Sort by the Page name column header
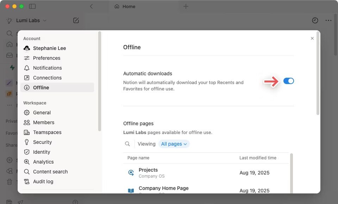 (138, 158)
